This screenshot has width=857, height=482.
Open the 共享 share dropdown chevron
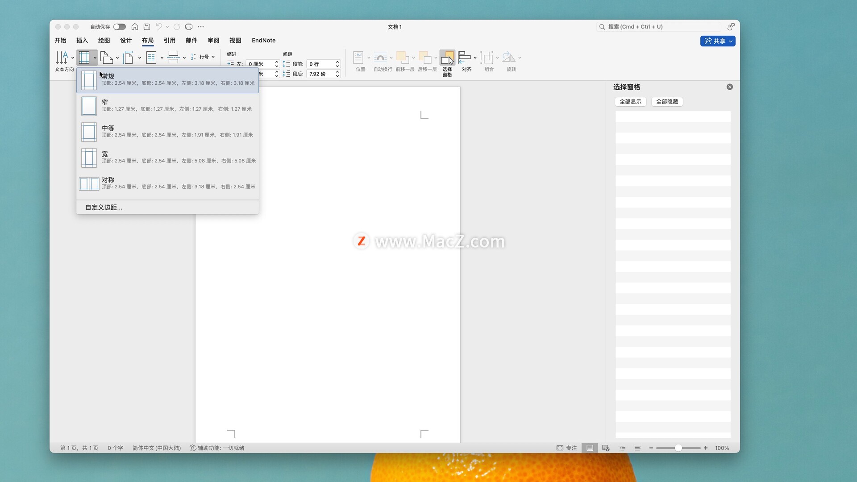tap(731, 41)
